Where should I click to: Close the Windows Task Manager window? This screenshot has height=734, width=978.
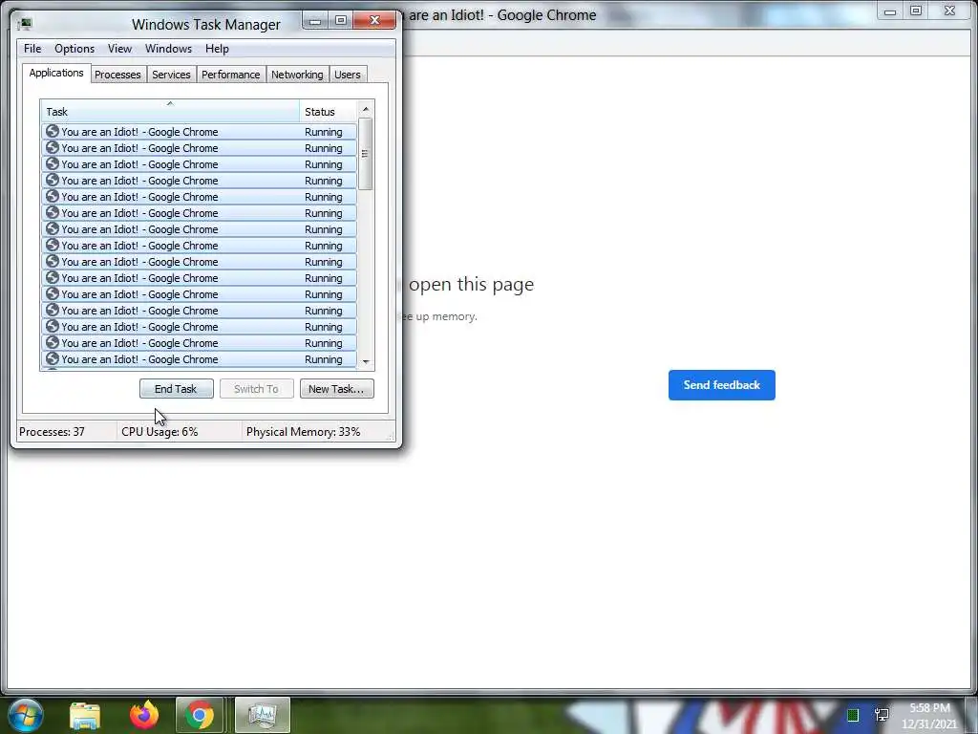click(374, 21)
